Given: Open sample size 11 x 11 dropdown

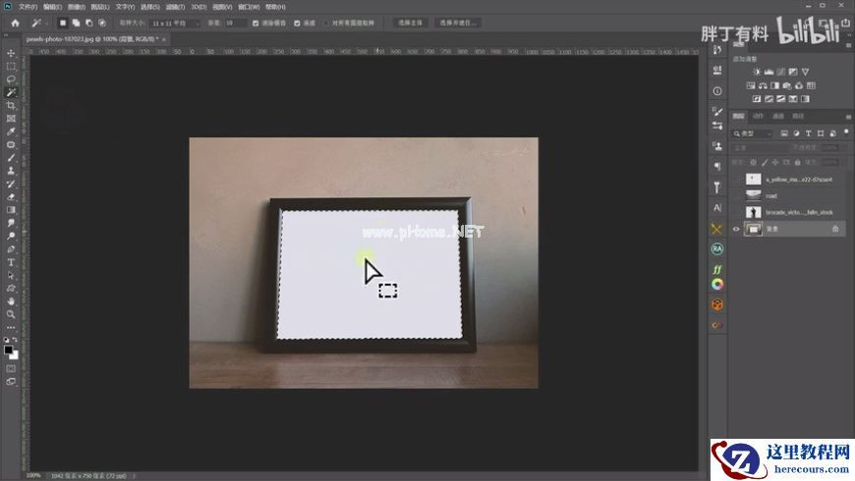Looking at the screenshot, I should [x=175, y=23].
